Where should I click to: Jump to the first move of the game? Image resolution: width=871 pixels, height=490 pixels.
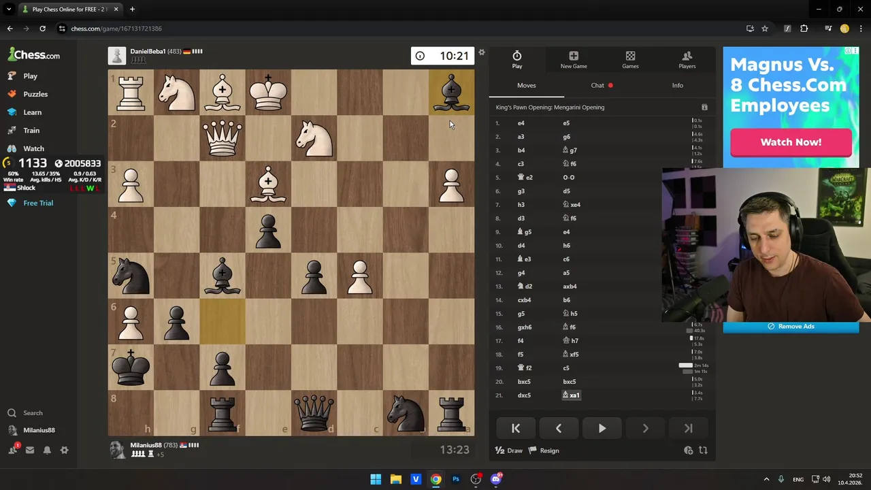[515, 428]
